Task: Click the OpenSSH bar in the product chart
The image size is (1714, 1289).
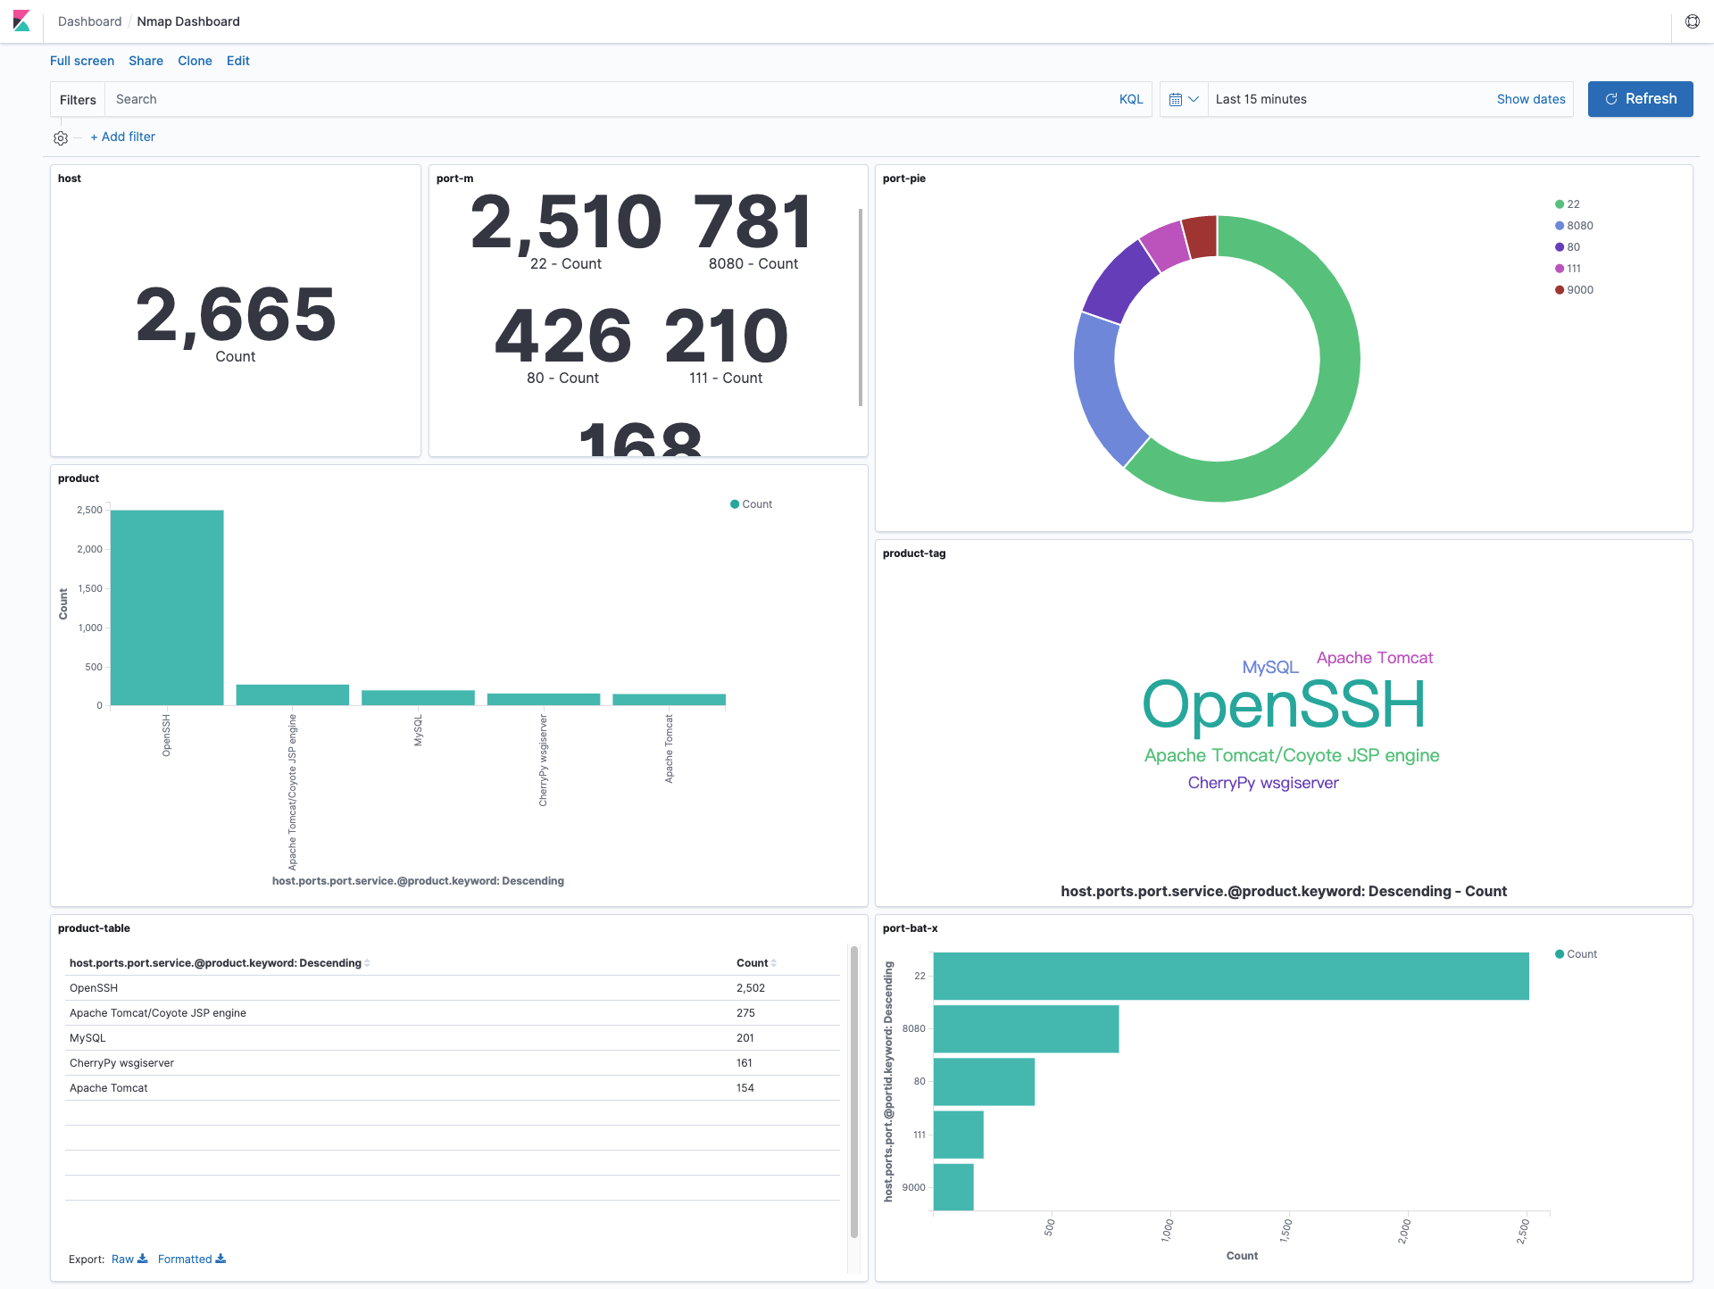Action: 167,608
